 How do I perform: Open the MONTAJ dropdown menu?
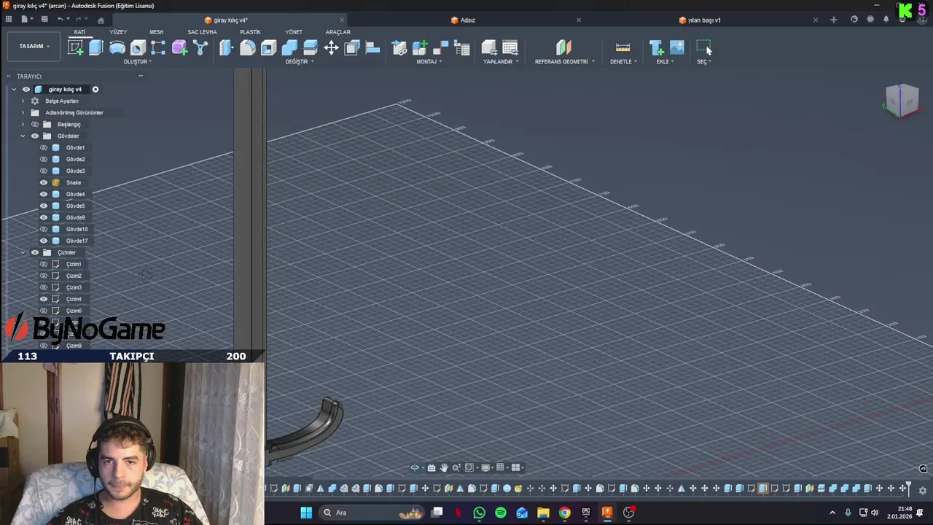pos(429,62)
